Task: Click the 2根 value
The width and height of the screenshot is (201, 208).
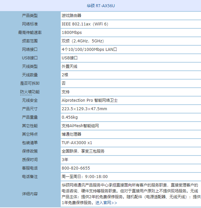Action: tap(65, 75)
